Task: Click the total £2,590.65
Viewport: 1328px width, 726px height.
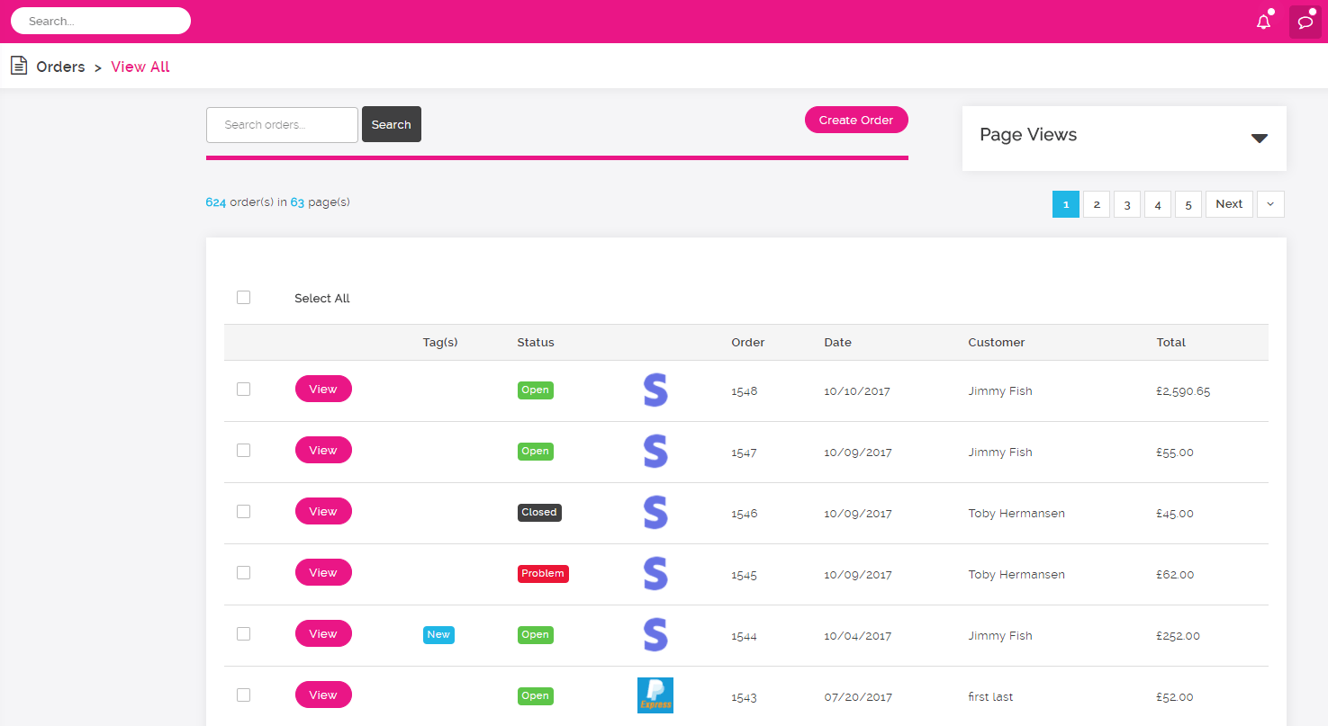Action: 1183,391
